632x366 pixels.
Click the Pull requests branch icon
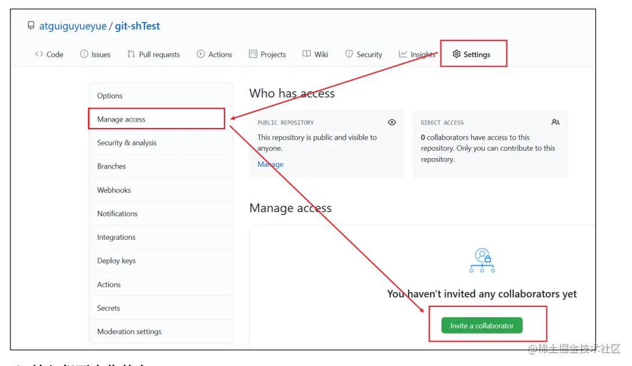pyautogui.click(x=131, y=54)
